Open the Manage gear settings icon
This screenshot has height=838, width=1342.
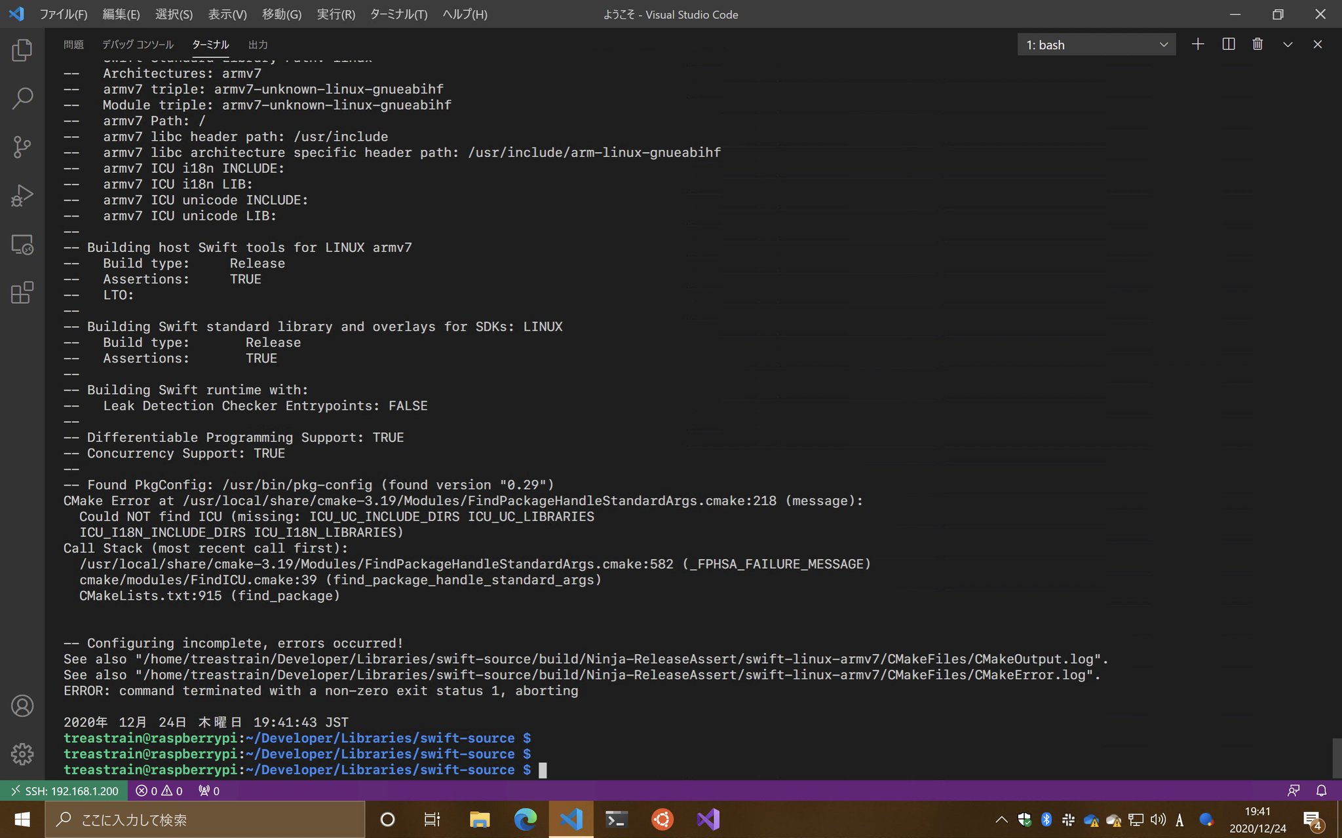[22, 754]
